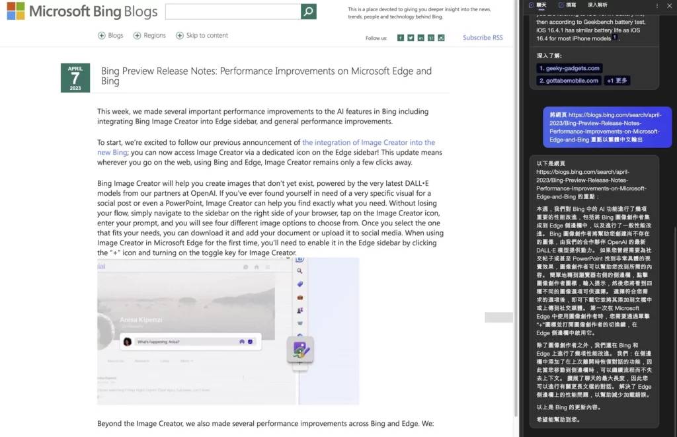Click the LinkedIn follow icon
Screen dimensions: 677x437
pyautogui.click(x=420, y=38)
